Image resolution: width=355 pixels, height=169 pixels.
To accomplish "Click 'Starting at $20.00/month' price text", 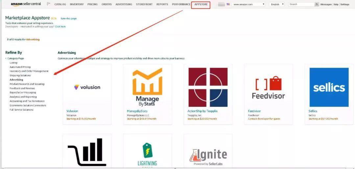I will point(202,119).
